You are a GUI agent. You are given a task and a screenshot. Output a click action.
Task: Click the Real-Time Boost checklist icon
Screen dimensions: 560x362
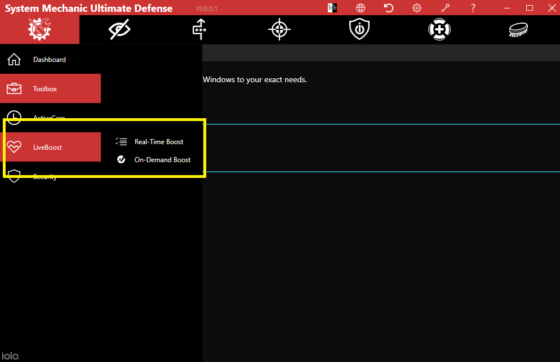(x=121, y=142)
